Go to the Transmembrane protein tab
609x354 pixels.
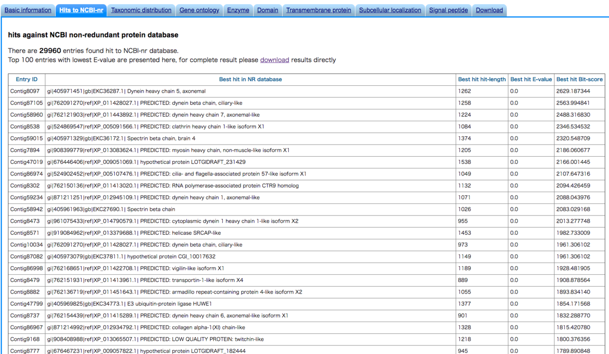click(x=319, y=10)
